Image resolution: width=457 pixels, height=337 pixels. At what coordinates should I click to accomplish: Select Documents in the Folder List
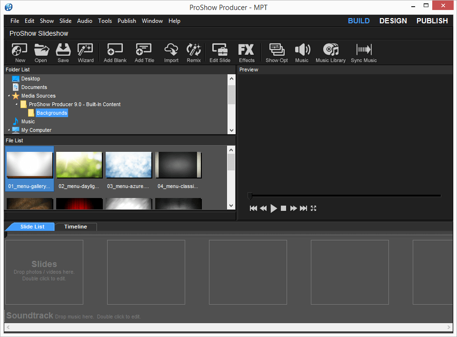click(x=34, y=87)
